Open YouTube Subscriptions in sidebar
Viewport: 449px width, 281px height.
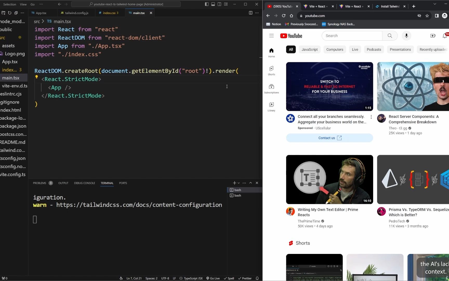pos(272,89)
